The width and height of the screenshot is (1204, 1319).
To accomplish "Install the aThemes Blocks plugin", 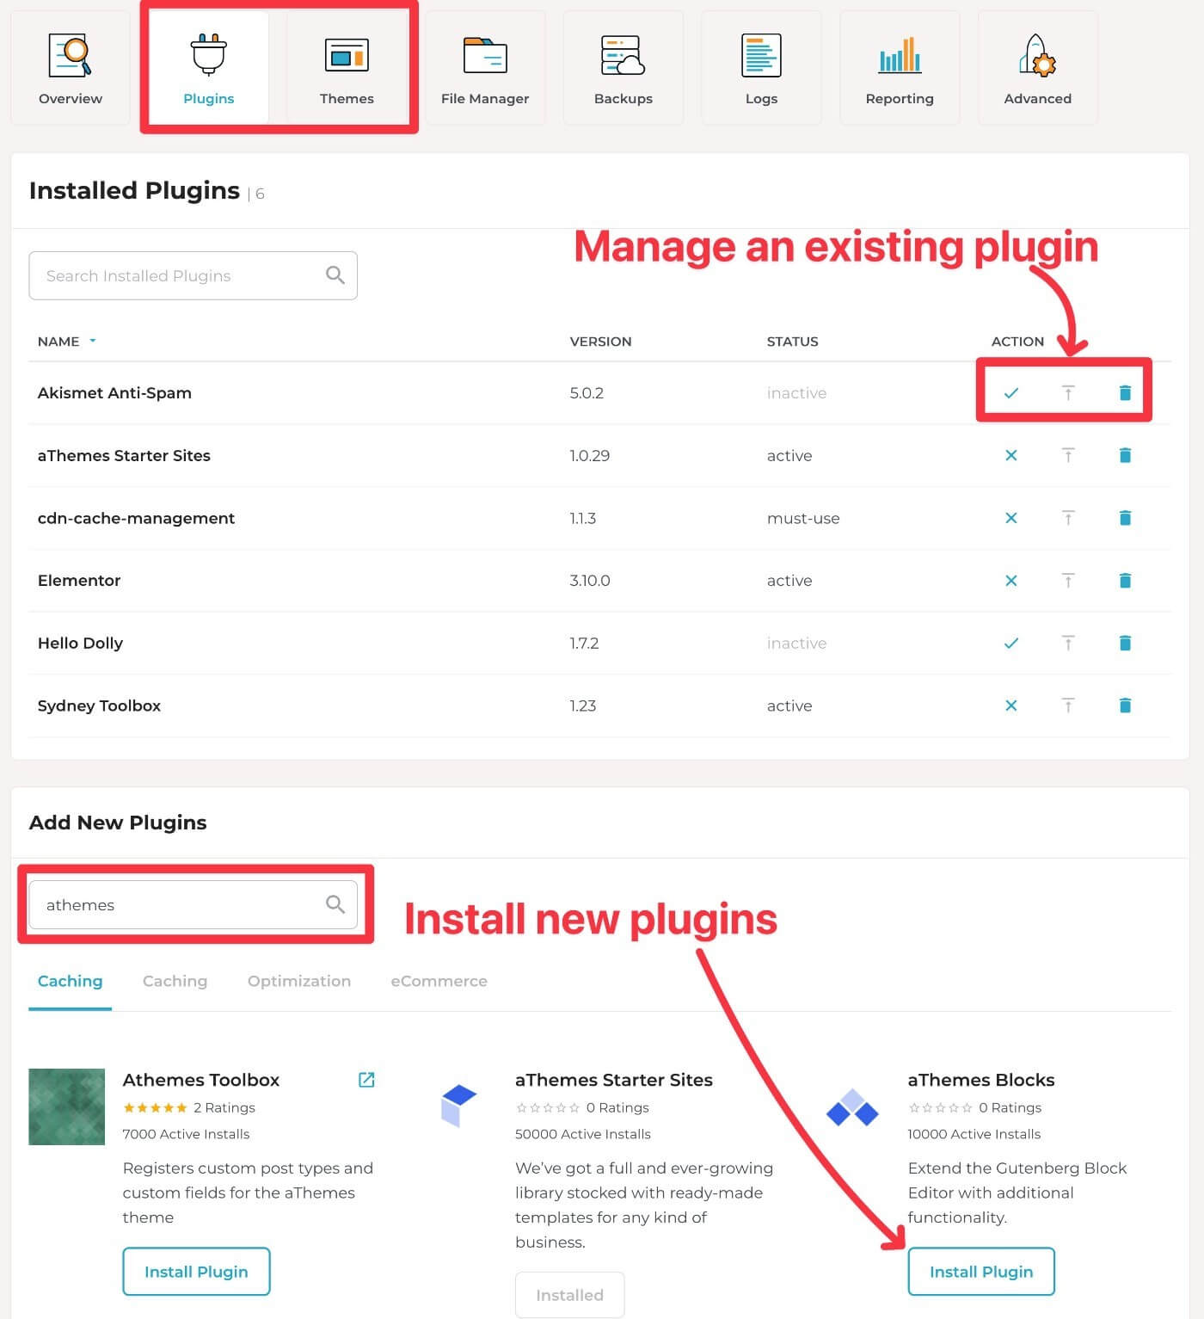I will pos(981,1272).
